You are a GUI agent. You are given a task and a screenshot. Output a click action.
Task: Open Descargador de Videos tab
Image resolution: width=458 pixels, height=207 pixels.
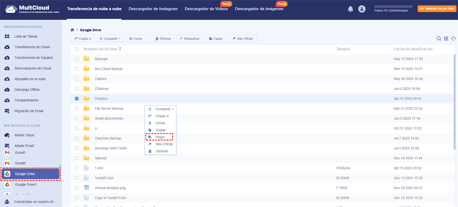[206, 9]
